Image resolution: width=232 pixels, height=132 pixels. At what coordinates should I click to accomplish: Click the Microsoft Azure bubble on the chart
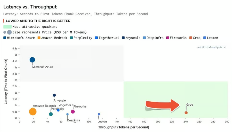click(32, 60)
